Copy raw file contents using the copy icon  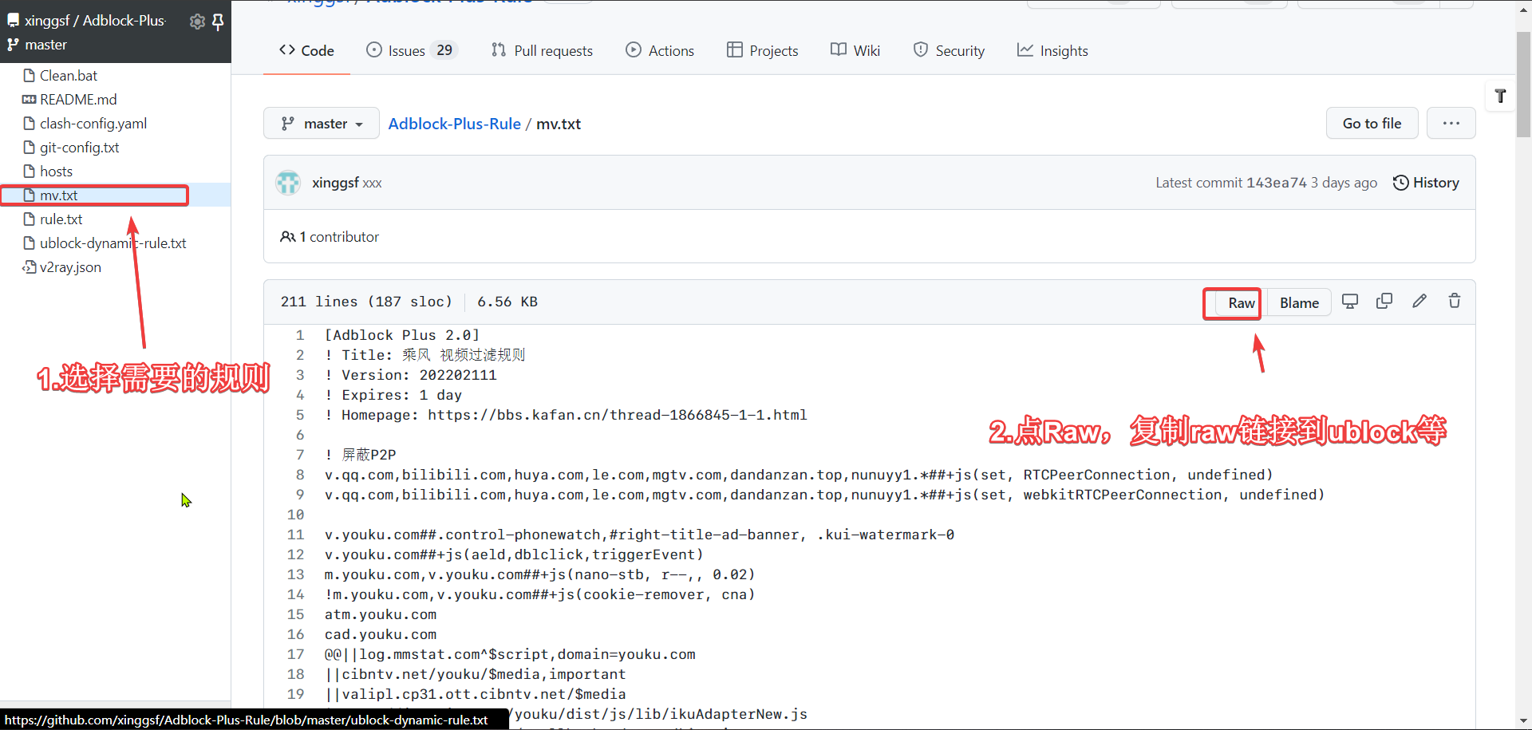click(x=1384, y=301)
